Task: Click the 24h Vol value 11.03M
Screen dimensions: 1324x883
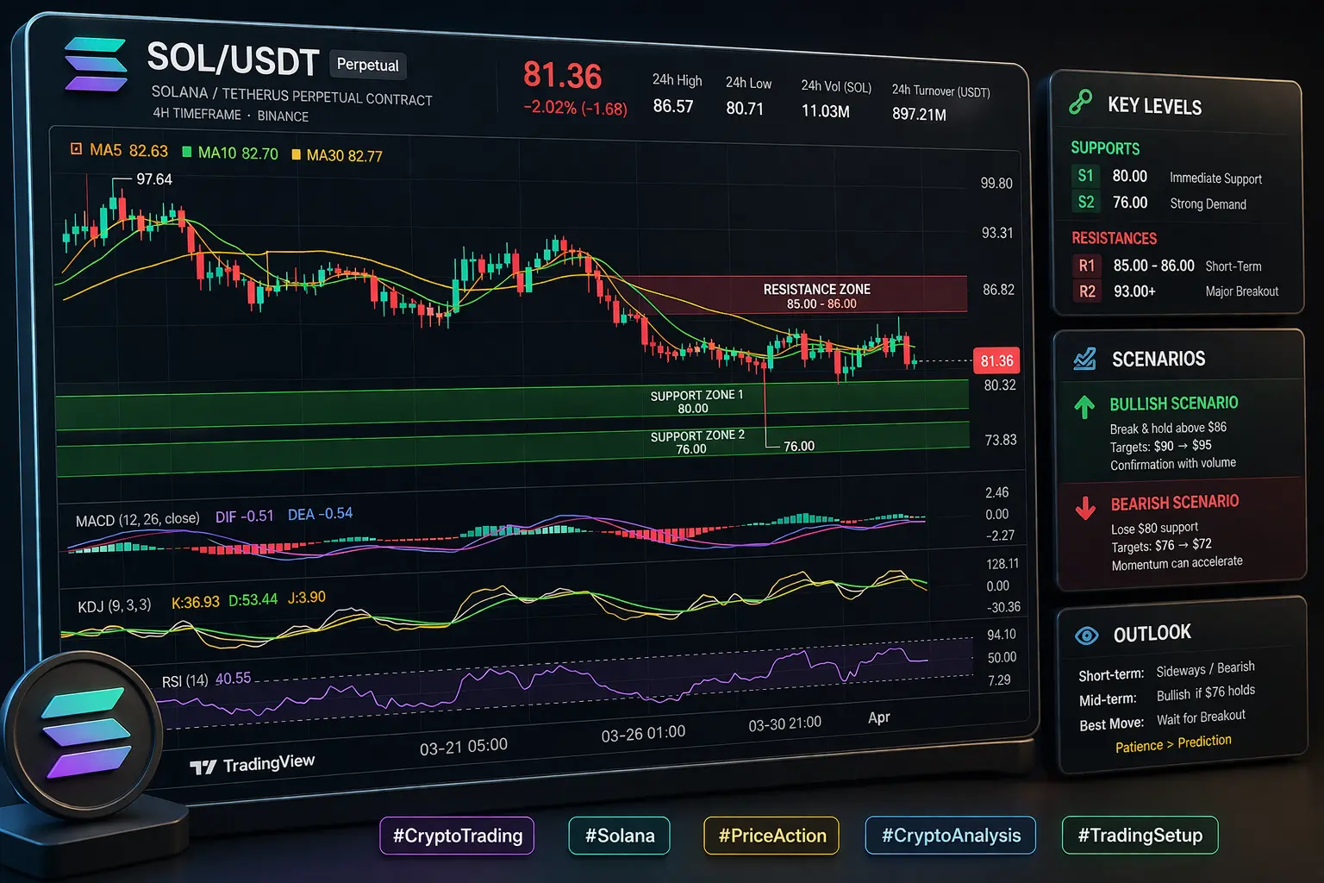Action: (x=826, y=111)
